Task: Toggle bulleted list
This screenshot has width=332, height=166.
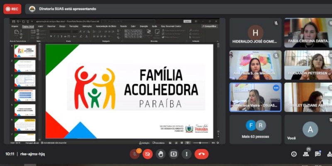Action: (94, 32)
